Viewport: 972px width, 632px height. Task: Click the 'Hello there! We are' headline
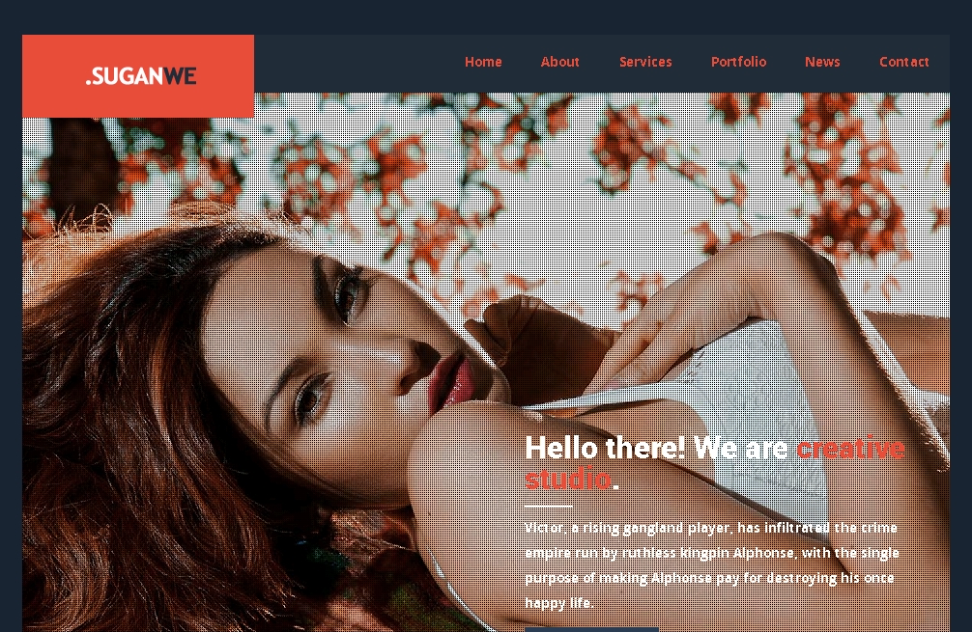point(656,448)
